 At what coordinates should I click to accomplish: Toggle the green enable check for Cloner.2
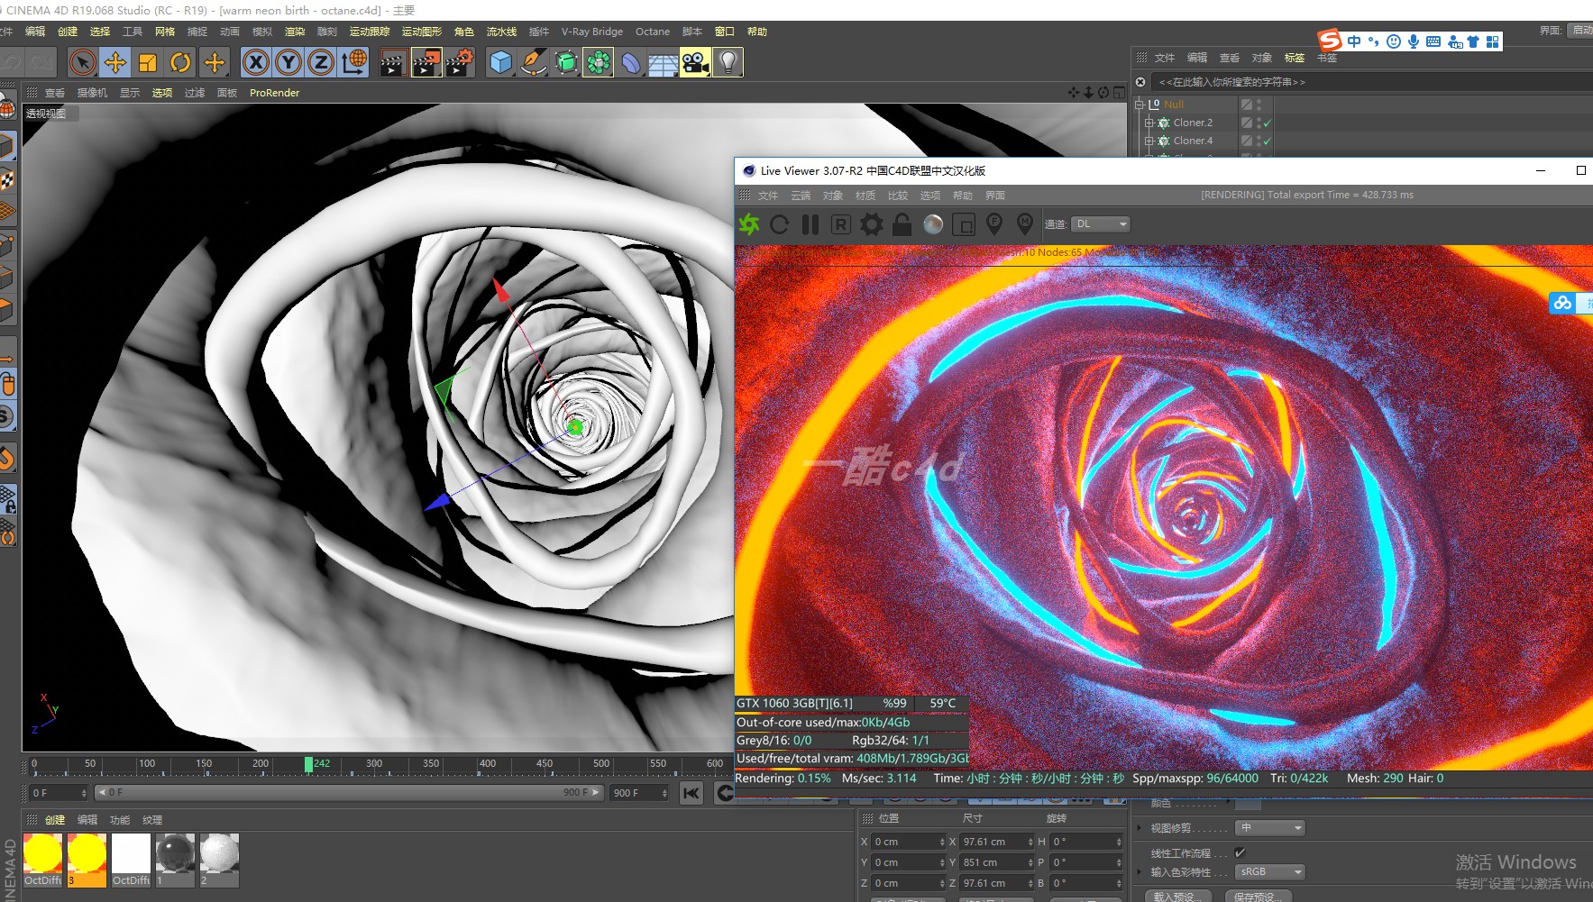click(1267, 123)
